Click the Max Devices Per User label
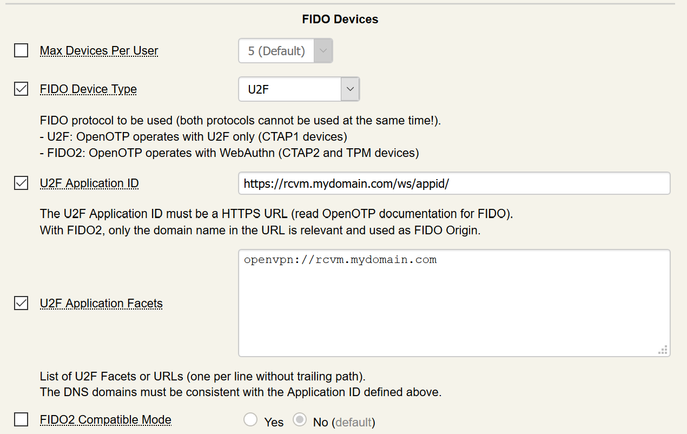The width and height of the screenshot is (687, 434). click(x=99, y=51)
